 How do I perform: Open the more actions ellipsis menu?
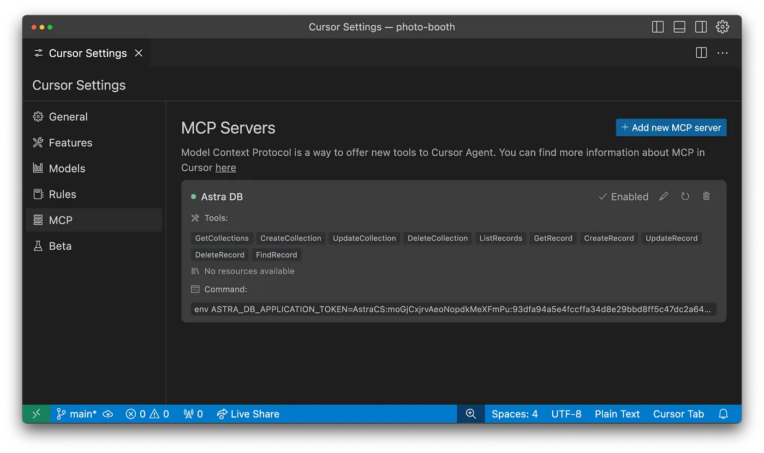click(x=723, y=53)
